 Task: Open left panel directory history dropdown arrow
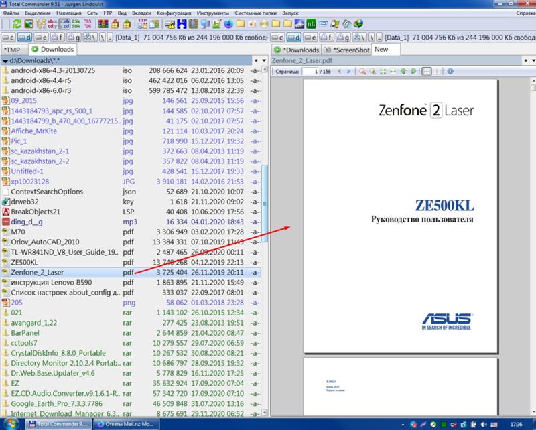264,60
